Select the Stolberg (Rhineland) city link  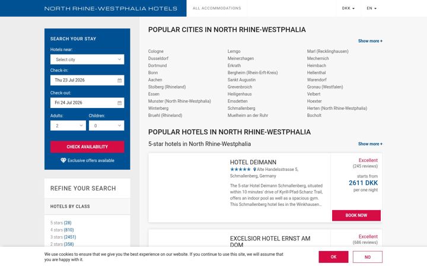click(167, 87)
